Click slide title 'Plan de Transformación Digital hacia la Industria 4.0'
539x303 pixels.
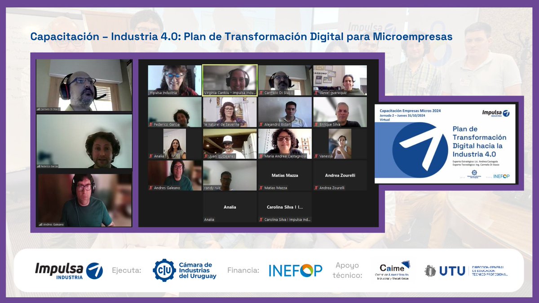click(x=479, y=141)
